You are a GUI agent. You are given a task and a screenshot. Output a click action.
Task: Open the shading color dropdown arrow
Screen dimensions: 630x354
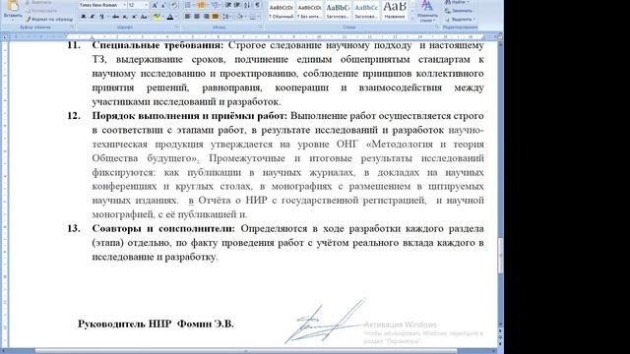click(245, 17)
